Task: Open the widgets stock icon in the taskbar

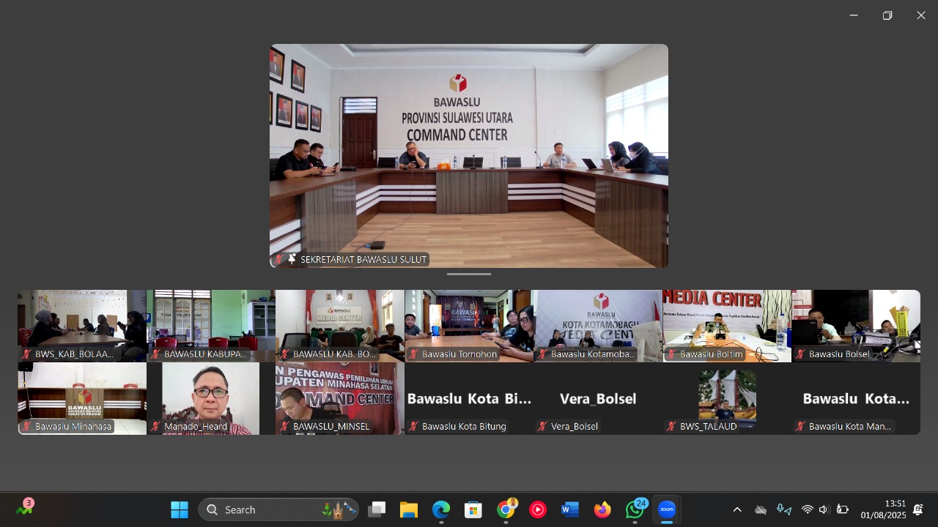Action: click(x=25, y=508)
